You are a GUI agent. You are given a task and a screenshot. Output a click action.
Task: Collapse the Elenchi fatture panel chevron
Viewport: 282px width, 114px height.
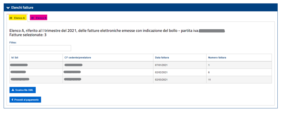(8, 8)
